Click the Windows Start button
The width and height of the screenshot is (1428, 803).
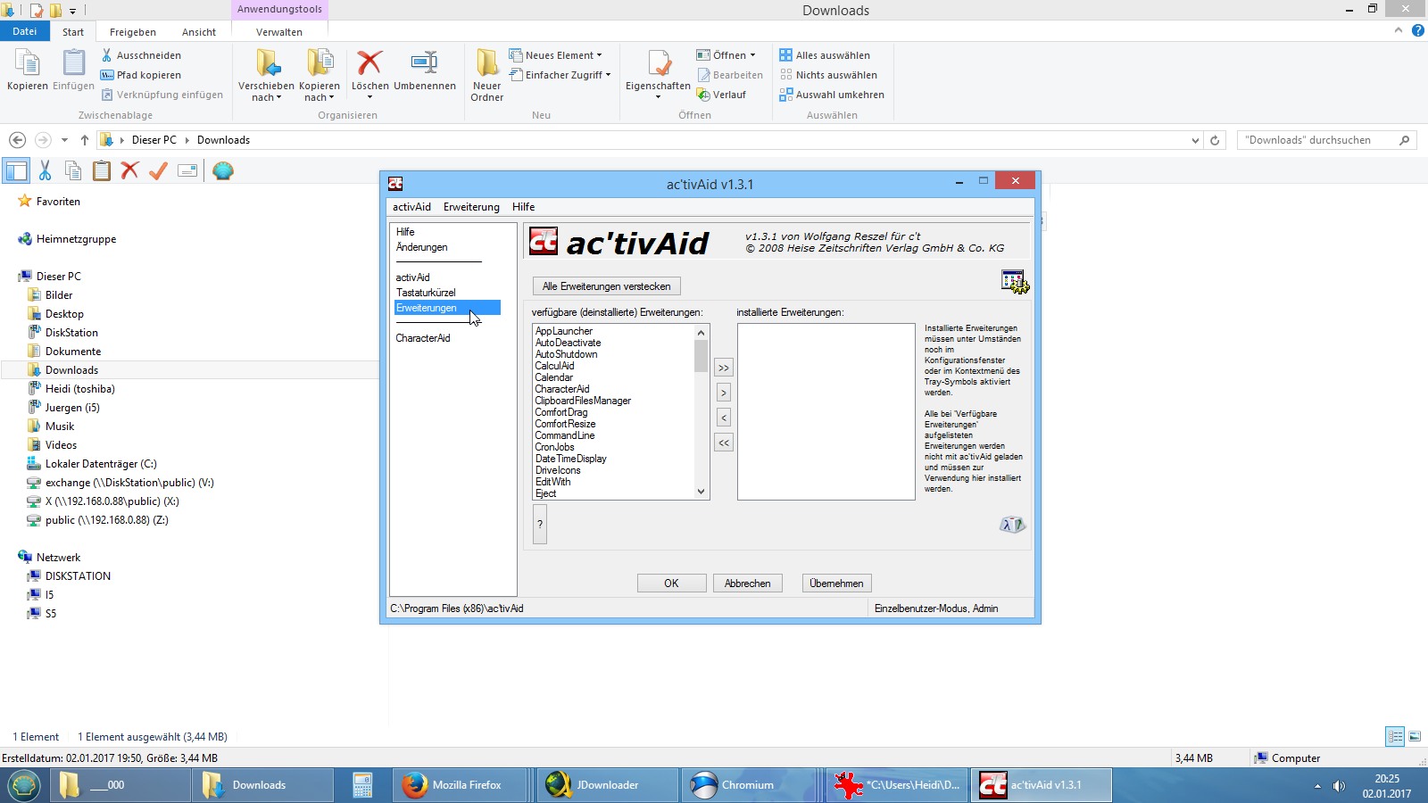click(x=24, y=785)
